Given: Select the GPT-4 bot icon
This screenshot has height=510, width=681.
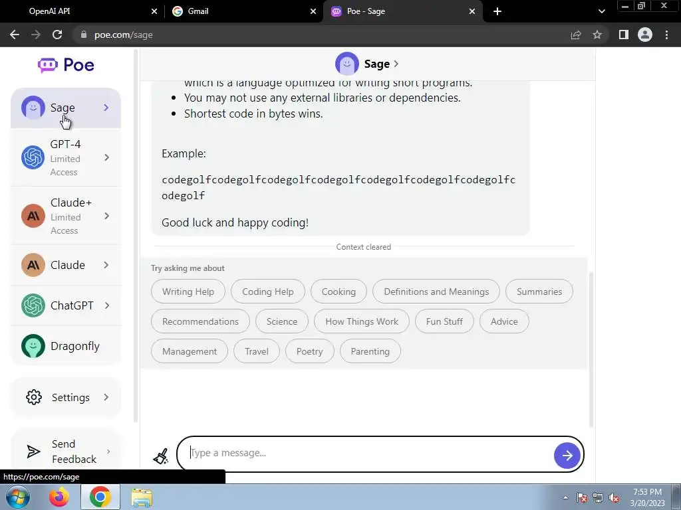Looking at the screenshot, I should click(33, 157).
